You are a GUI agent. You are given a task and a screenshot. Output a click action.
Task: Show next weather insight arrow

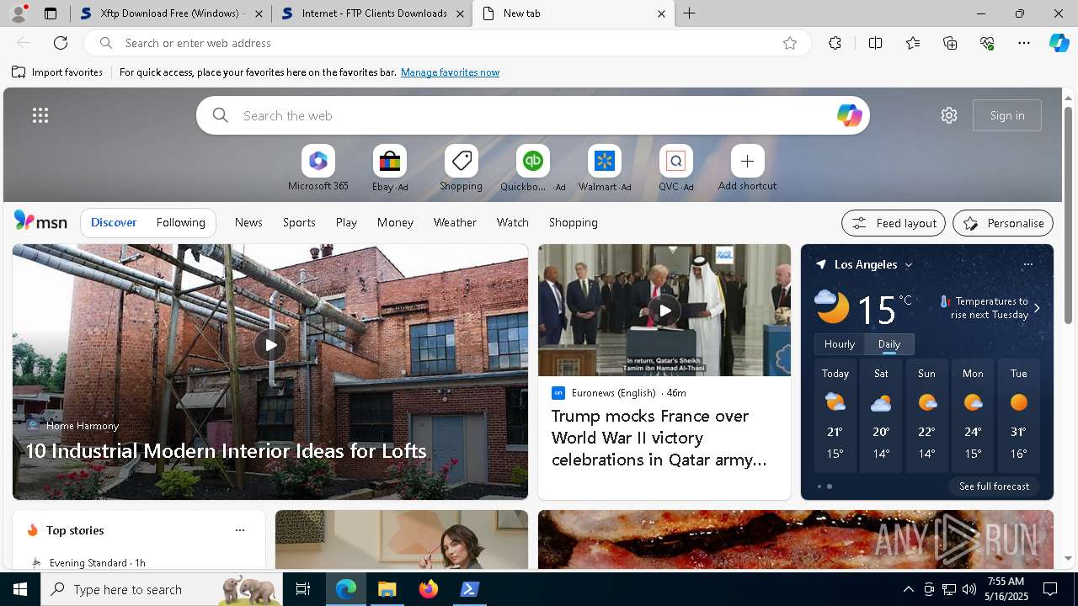(1037, 308)
